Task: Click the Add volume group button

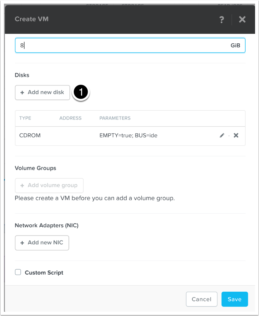Action: pos(49,186)
